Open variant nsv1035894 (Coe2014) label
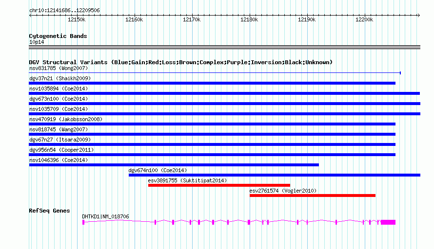The width and height of the screenshot is (434, 249). (x=59, y=89)
